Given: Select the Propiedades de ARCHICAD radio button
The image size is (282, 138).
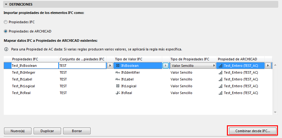Looking at the screenshot, I should point(6,31).
